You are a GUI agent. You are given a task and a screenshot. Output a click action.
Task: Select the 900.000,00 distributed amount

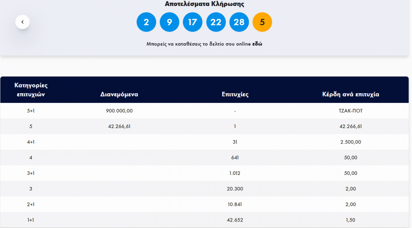tap(119, 111)
